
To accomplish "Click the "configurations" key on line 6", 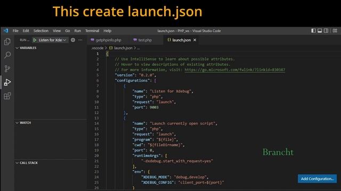I will [x=133, y=81].
